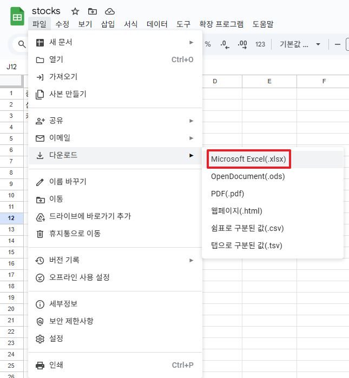This screenshot has height=378, width=349.
Task: Open the 123 number format menu
Action: (x=260, y=44)
